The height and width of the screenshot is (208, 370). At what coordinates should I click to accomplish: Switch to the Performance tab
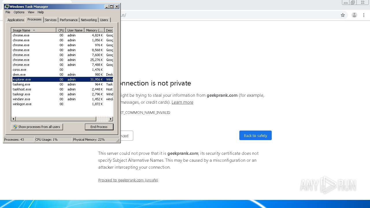[x=69, y=20]
